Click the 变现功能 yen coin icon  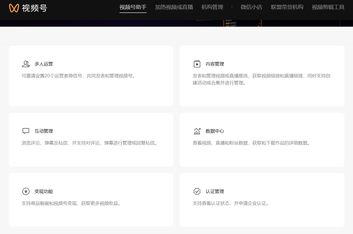26,191
